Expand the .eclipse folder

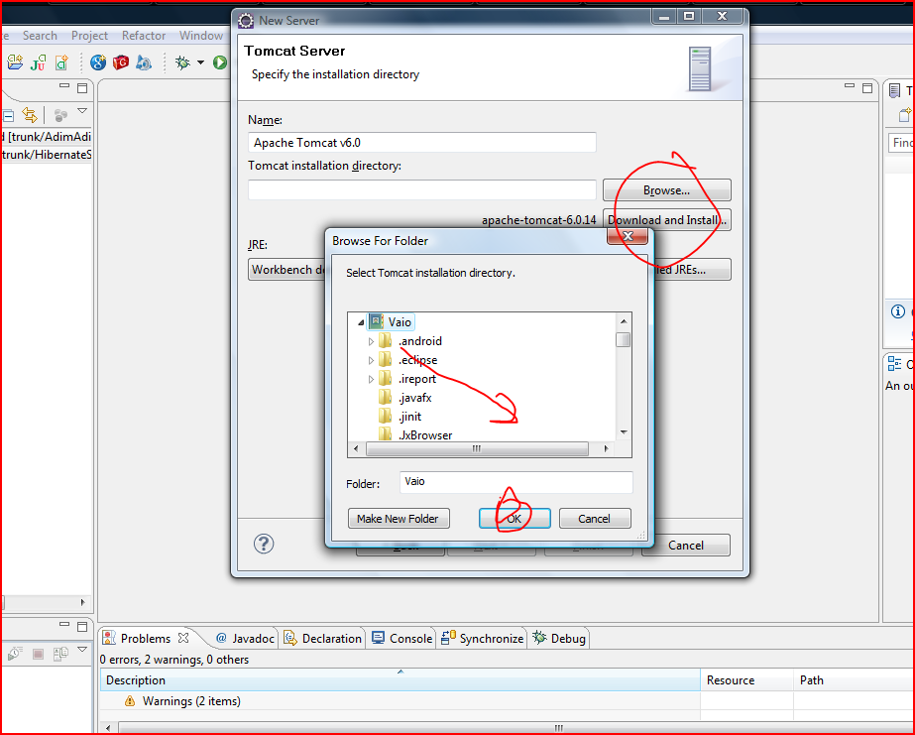click(x=371, y=361)
